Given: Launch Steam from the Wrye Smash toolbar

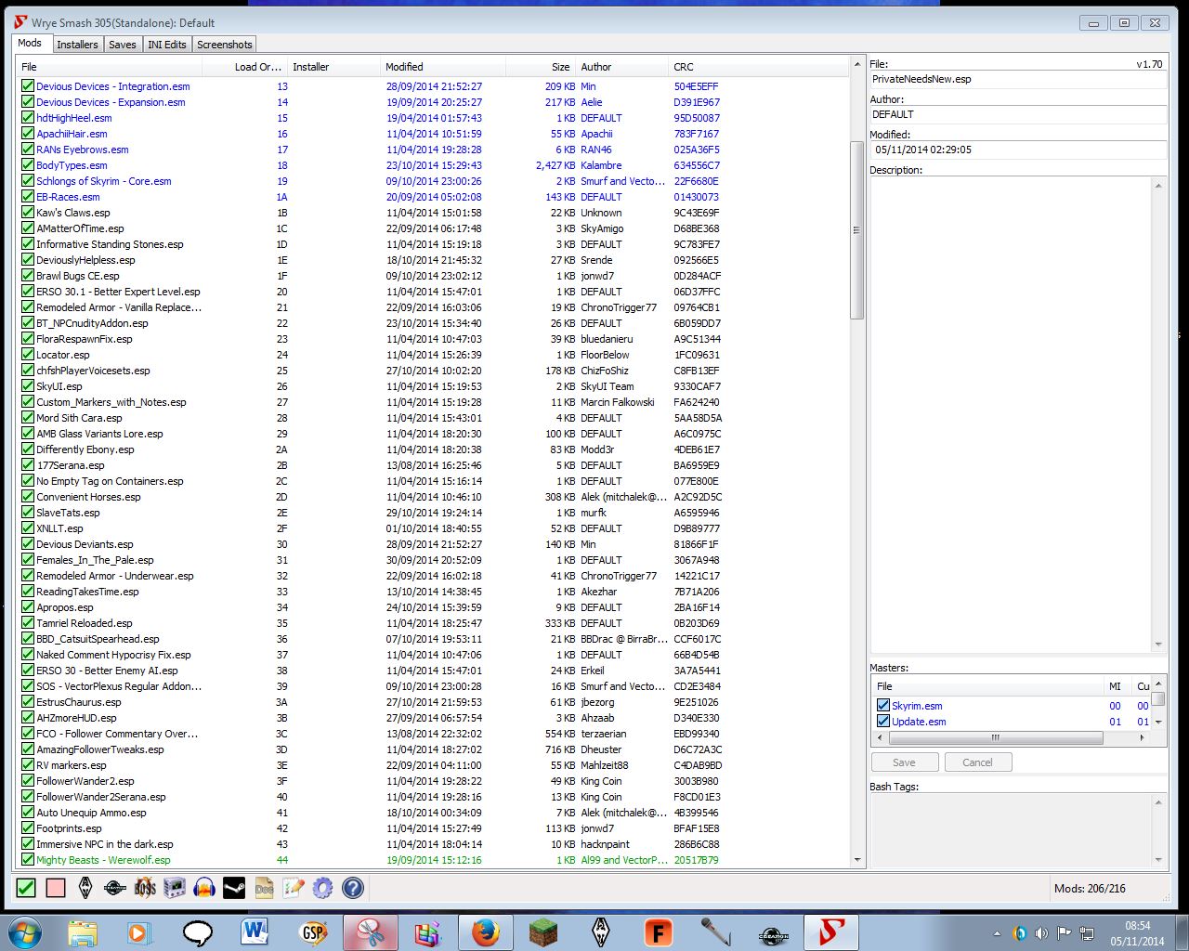Looking at the screenshot, I should point(234,888).
